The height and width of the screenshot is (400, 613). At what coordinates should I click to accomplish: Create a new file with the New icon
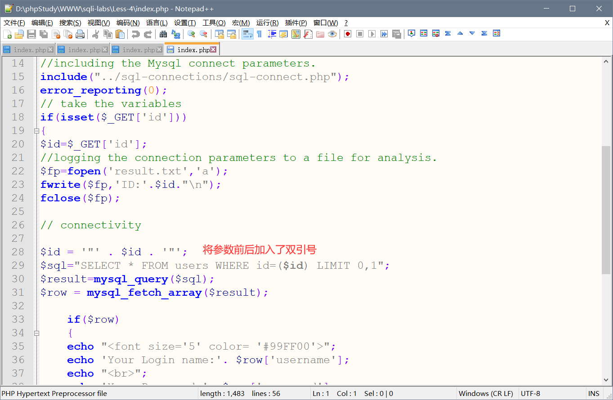(x=8, y=34)
